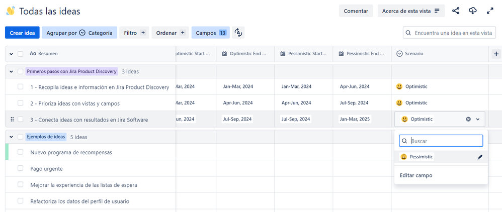Image resolution: width=502 pixels, height=212 pixels.
Task: Click the search magnifier in idea search box
Action: click(408, 33)
